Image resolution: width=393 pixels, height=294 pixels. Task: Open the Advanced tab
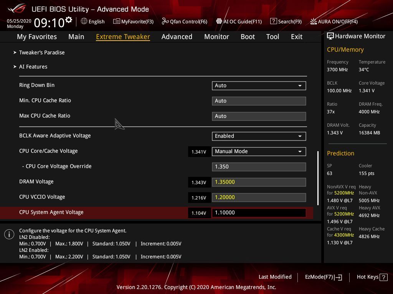point(177,37)
